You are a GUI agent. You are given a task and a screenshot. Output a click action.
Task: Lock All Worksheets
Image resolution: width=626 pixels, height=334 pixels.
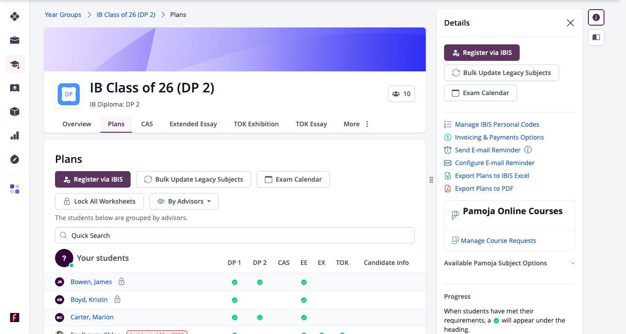pos(99,201)
